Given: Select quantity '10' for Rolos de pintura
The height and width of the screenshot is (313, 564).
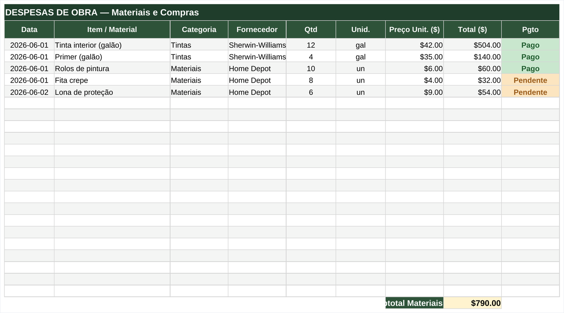Looking at the screenshot, I should [x=311, y=68].
